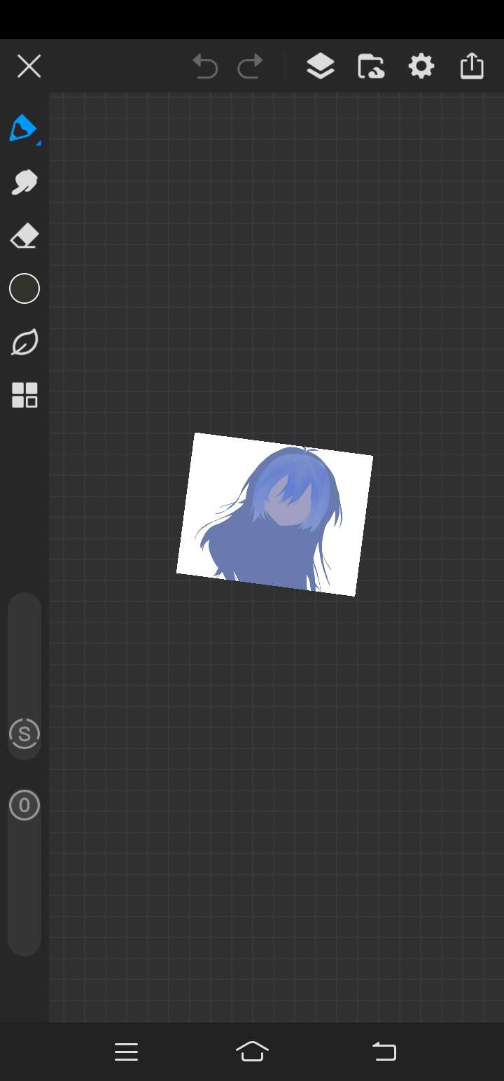Select the Smudge tool
The height and width of the screenshot is (1081, 504).
(x=24, y=183)
